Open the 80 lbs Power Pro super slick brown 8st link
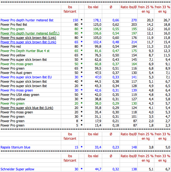Viewport: 171px width, 172px height. point(28,38)
